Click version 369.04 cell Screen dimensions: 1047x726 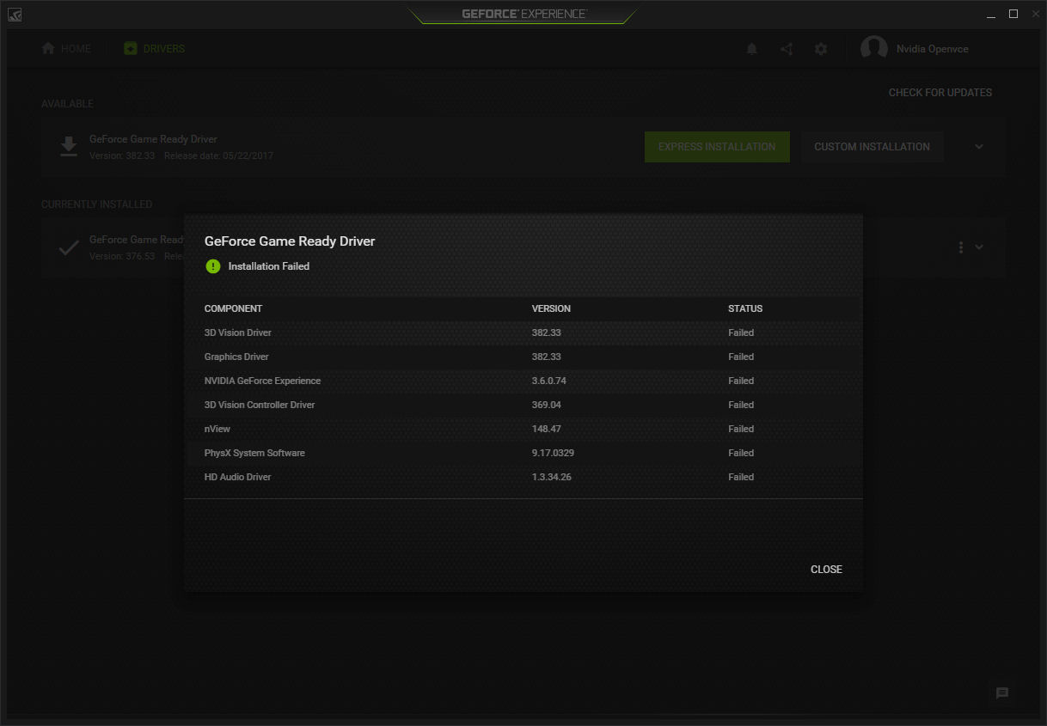click(547, 405)
